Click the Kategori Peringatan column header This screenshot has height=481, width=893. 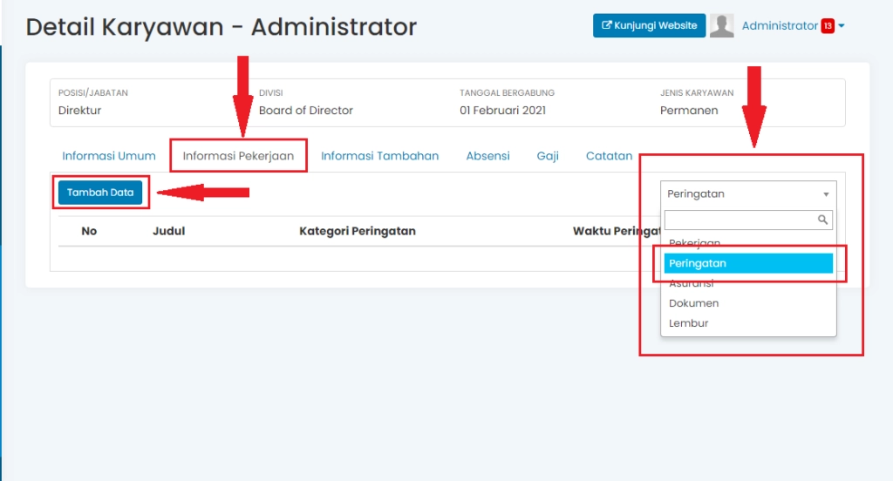pos(358,231)
